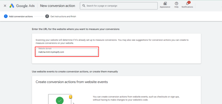Click the Google Ads logo
Screen dimensions: 222x104
22,6
